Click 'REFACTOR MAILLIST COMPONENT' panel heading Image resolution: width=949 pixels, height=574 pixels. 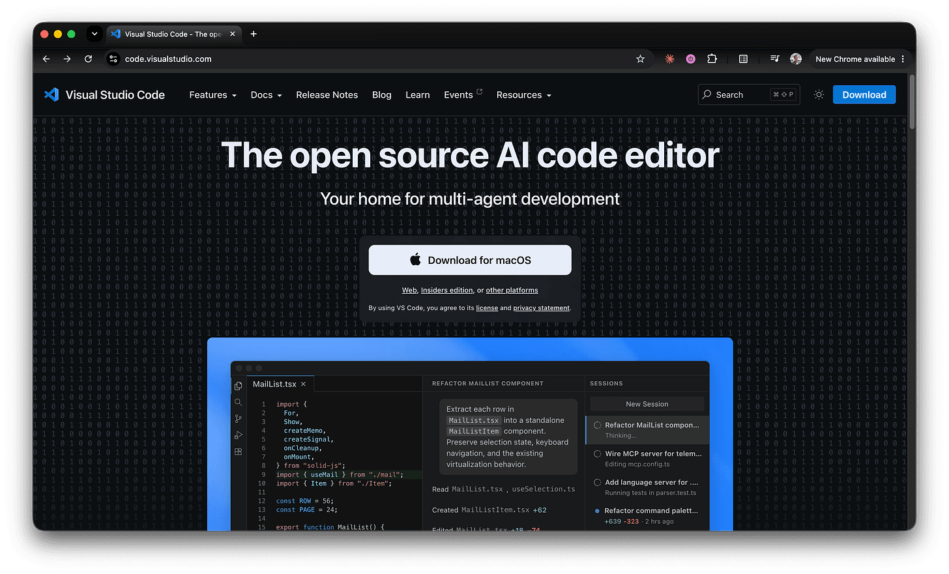[x=488, y=384]
